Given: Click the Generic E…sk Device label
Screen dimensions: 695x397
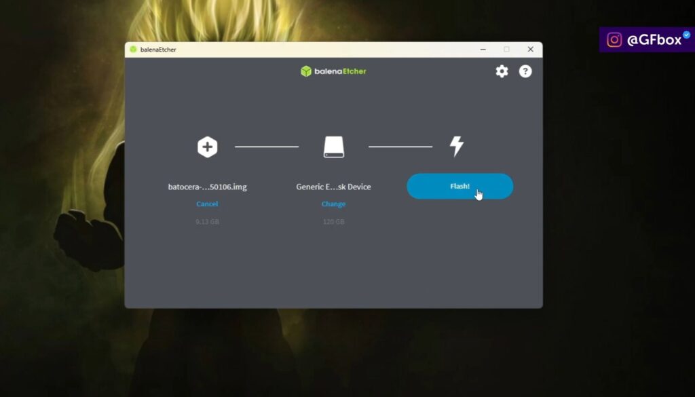Looking at the screenshot, I should (333, 187).
